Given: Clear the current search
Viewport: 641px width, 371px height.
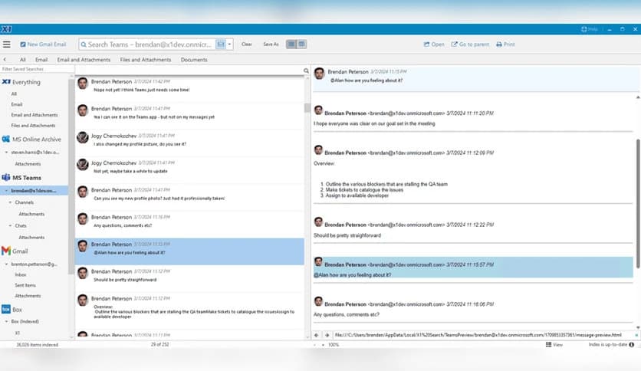Looking at the screenshot, I should (246, 44).
